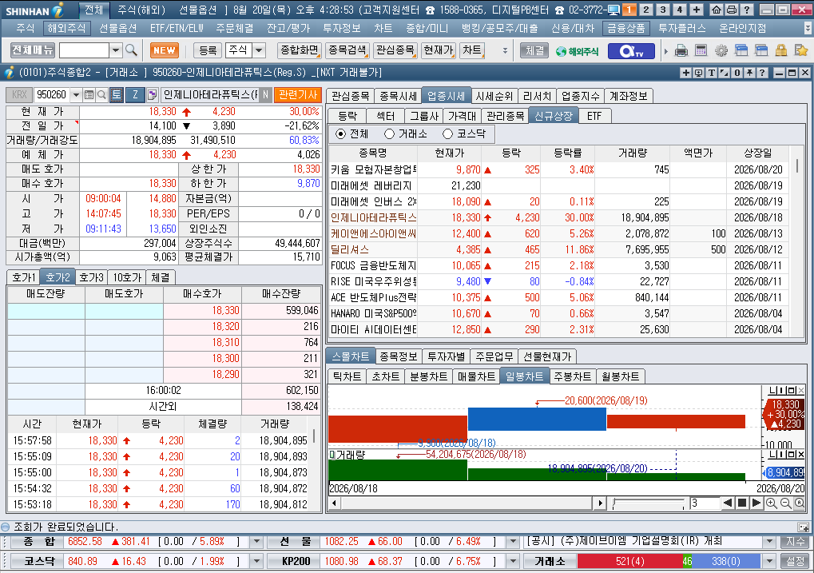Open the 코스닥 ticker dropdown
814x573 pixels.
256,562
